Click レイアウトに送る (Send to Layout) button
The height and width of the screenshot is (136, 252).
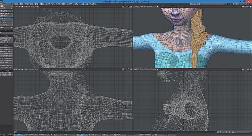point(6,73)
